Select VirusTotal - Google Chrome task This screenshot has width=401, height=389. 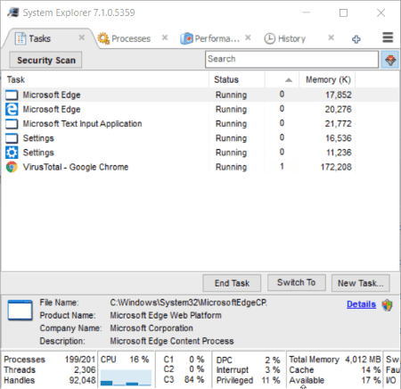[x=200, y=167]
